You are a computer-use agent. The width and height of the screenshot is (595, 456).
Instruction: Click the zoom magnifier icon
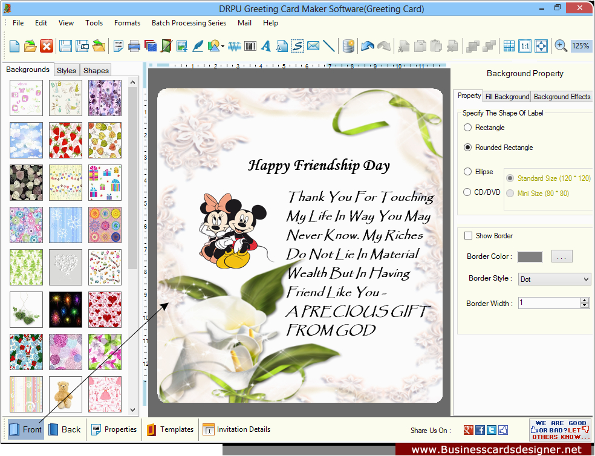pyautogui.click(x=561, y=46)
